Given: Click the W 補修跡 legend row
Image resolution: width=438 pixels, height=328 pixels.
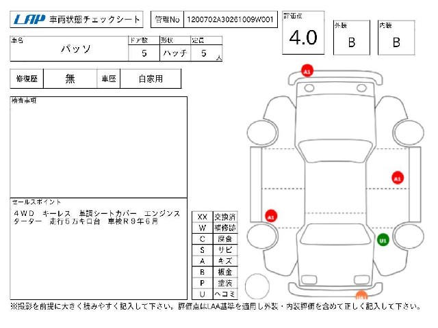Looking at the screenshot, I should coord(214,228).
